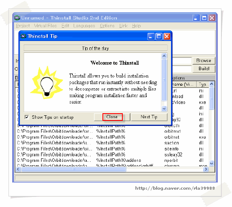Click the file list horizontal scrollbar thumb
The width and height of the screenshot is (232, 207).
click(x=74, y=169)
